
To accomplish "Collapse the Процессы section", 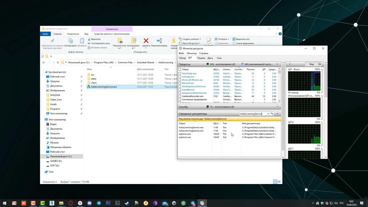I will (x=277, y=64).
